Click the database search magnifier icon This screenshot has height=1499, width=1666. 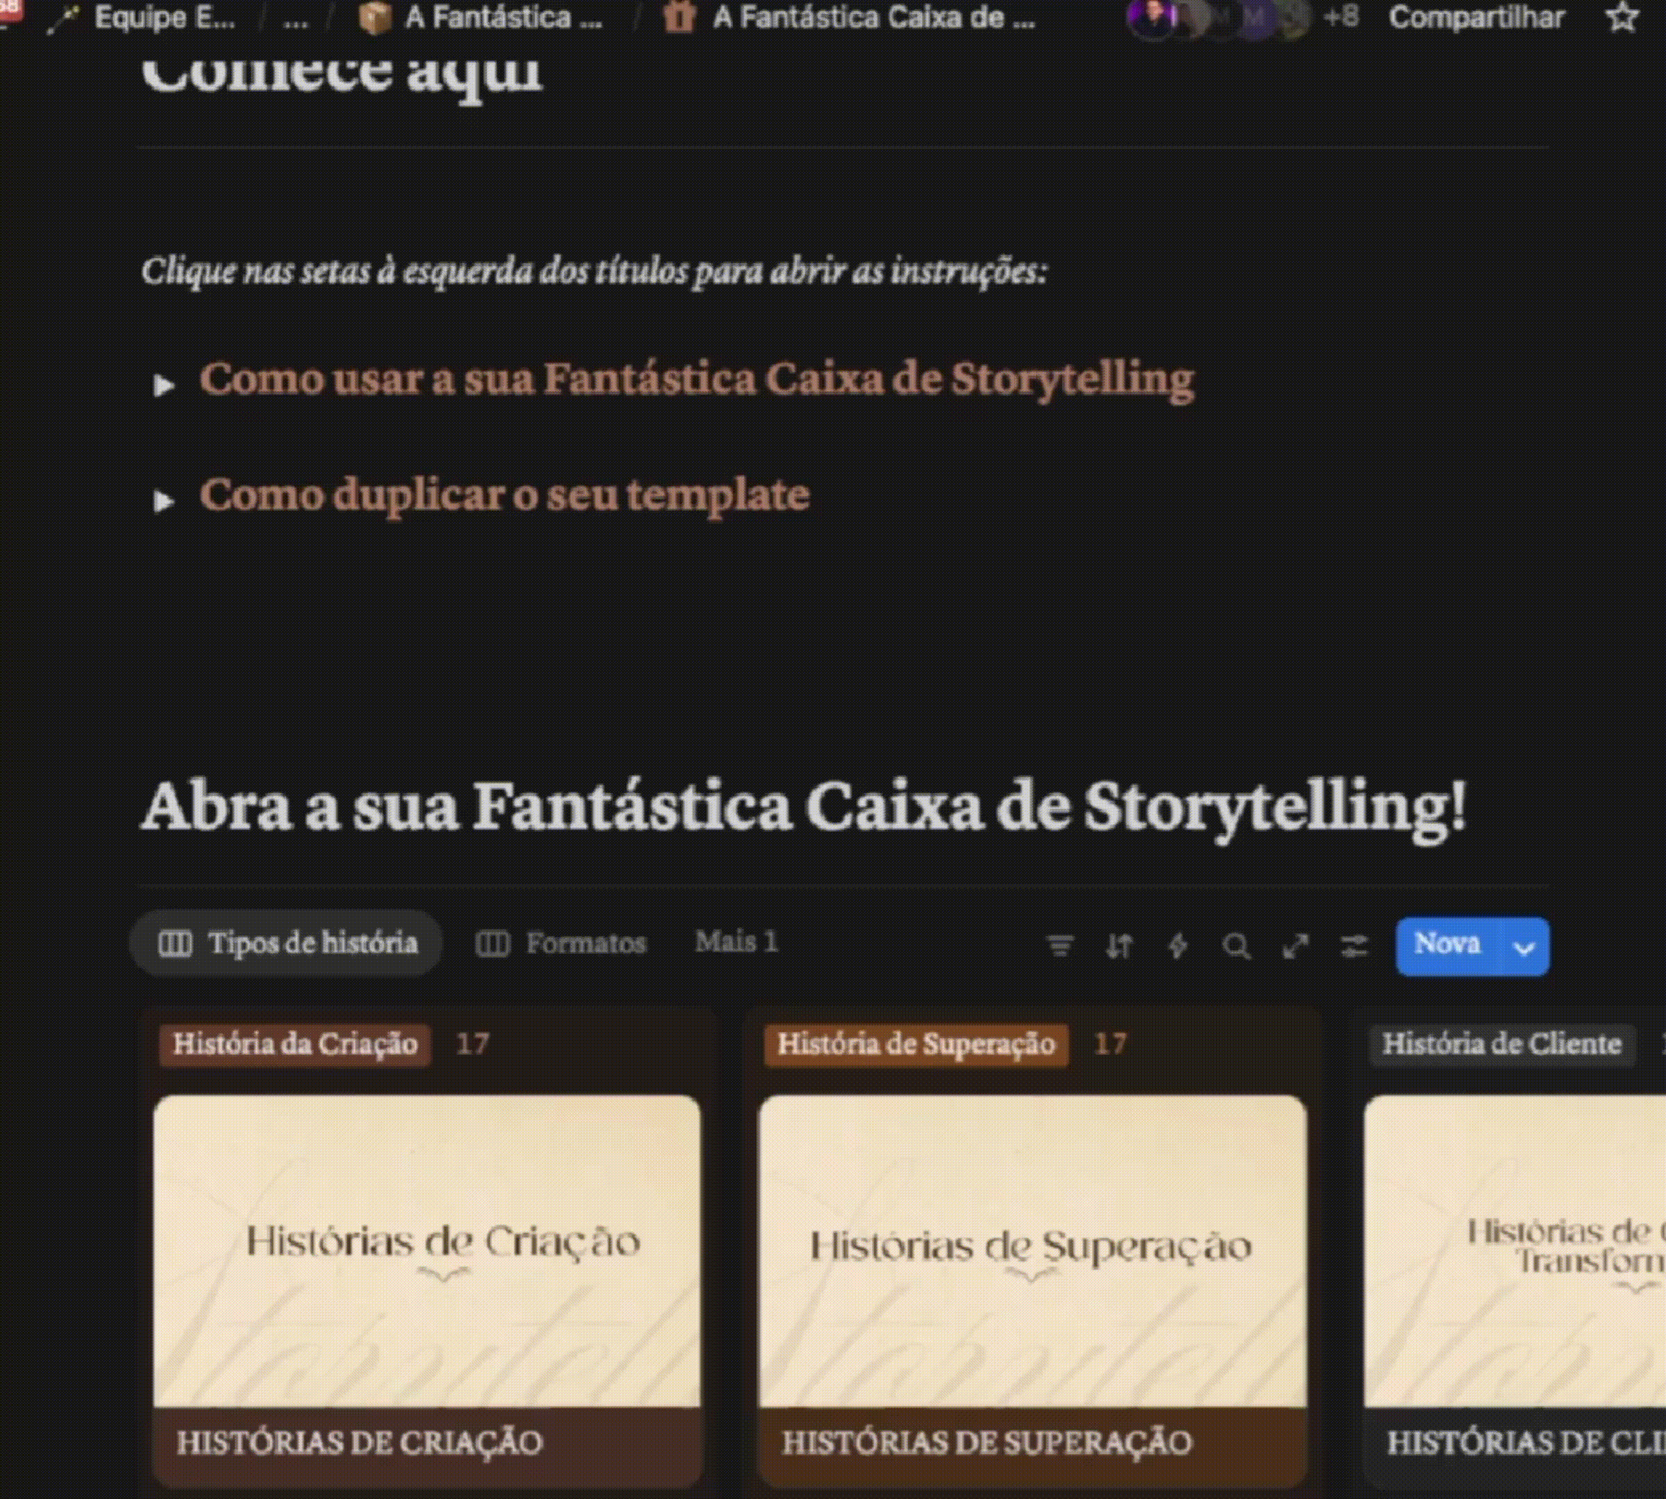click(1236, 947)
